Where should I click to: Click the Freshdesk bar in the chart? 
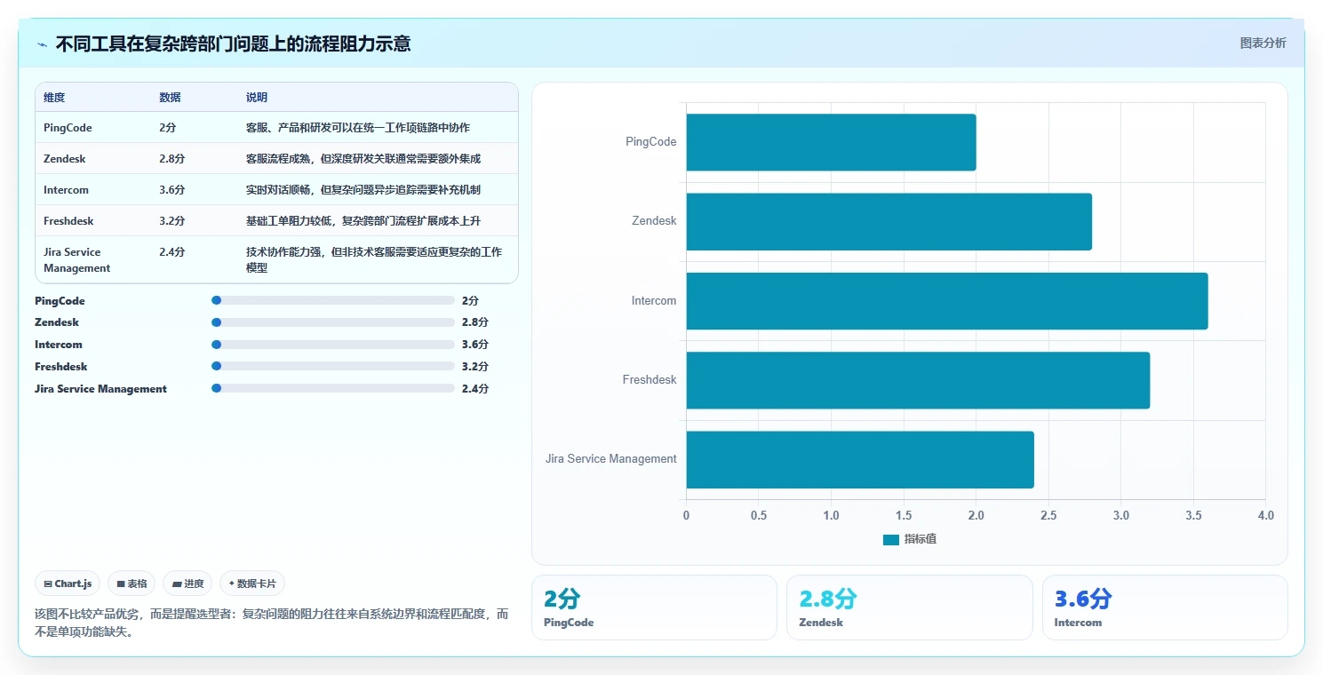coord(918,380)
